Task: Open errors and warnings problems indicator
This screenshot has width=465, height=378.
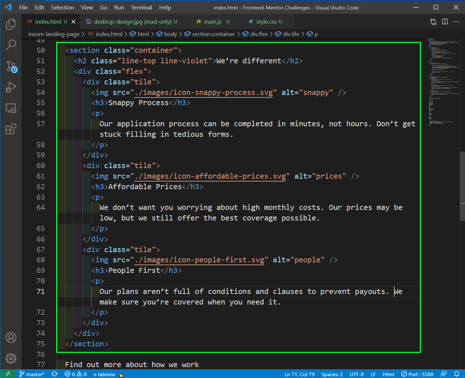Action: tap(76, 374)
